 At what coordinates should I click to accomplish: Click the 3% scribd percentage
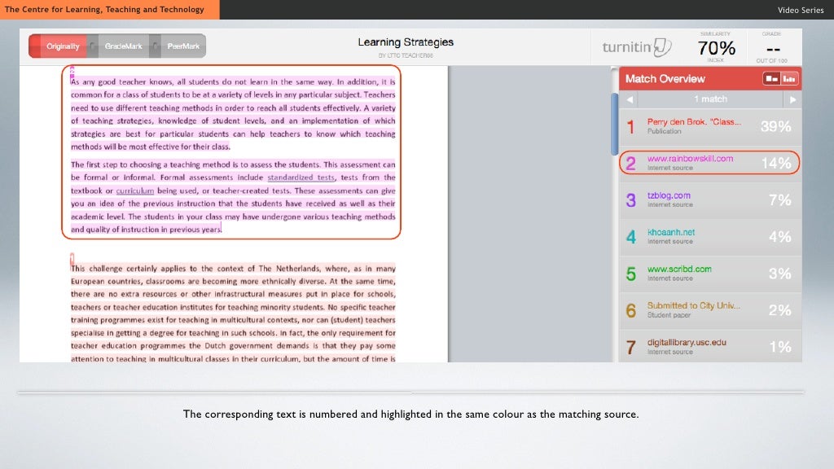click(779, 274)
